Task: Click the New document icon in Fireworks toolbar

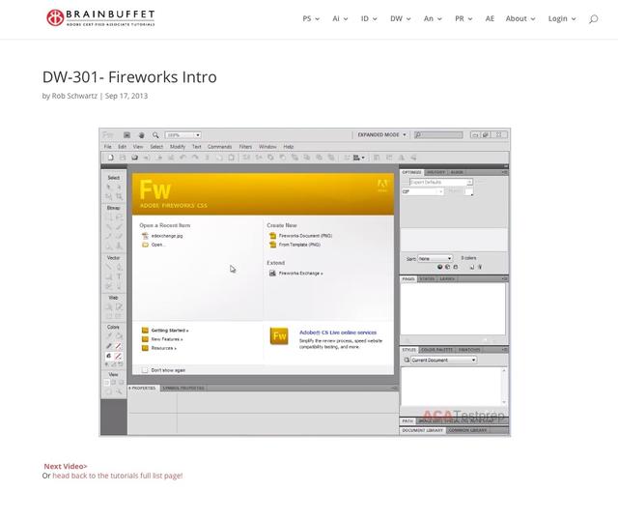Action: (x=111, y=158)
